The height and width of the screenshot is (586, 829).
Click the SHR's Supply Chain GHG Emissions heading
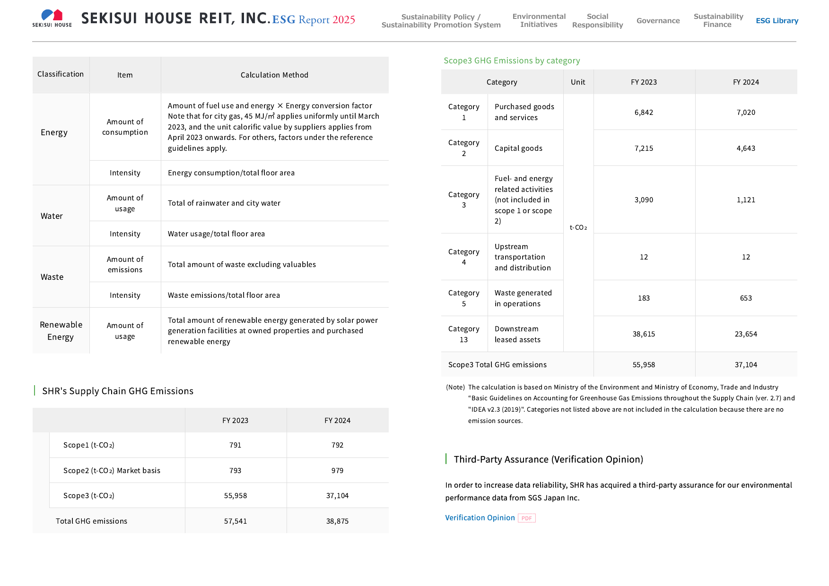[x=118, y=391]
